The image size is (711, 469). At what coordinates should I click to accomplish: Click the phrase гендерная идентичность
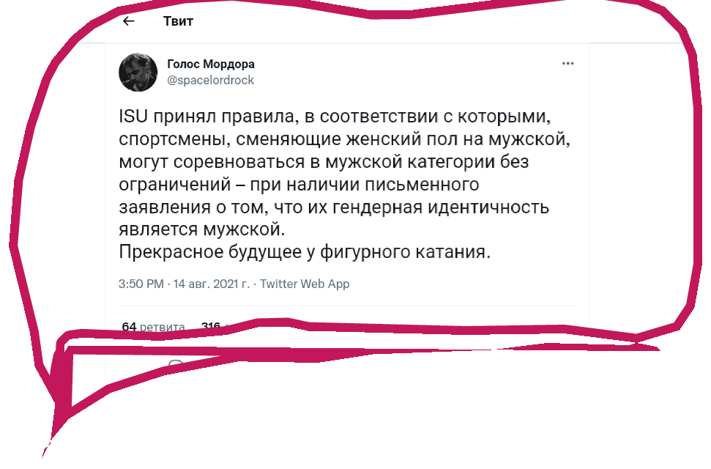click(x=441, y=207)
